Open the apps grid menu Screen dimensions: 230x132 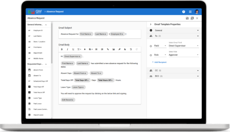tap(190, 12)
